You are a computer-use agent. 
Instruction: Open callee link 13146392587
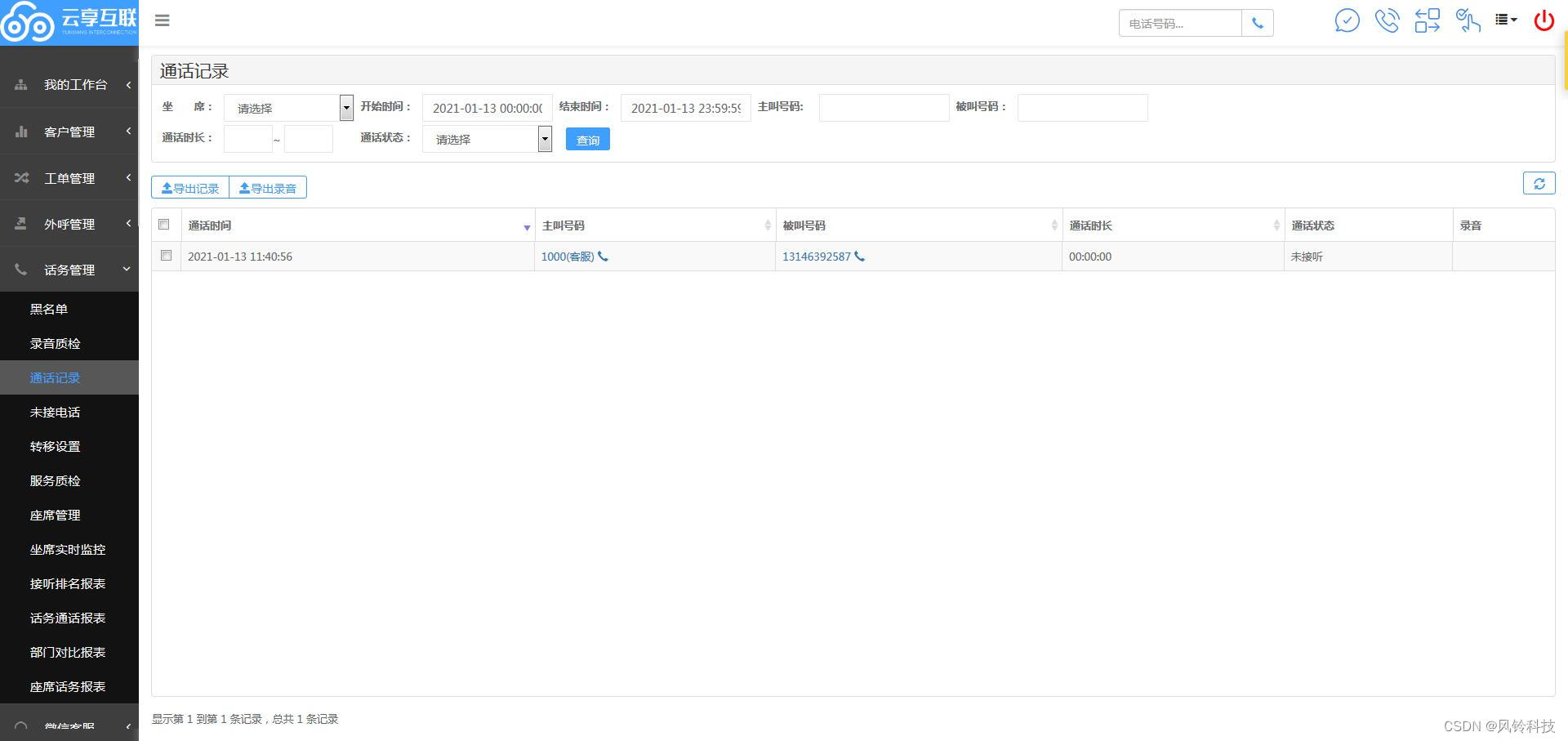pyautogui.click(x=817, y=257)
